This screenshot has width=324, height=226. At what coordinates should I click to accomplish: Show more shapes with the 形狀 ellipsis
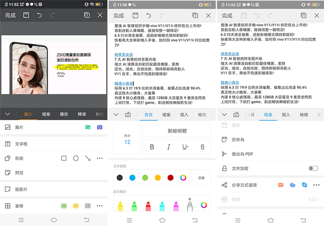pos(99,158)
